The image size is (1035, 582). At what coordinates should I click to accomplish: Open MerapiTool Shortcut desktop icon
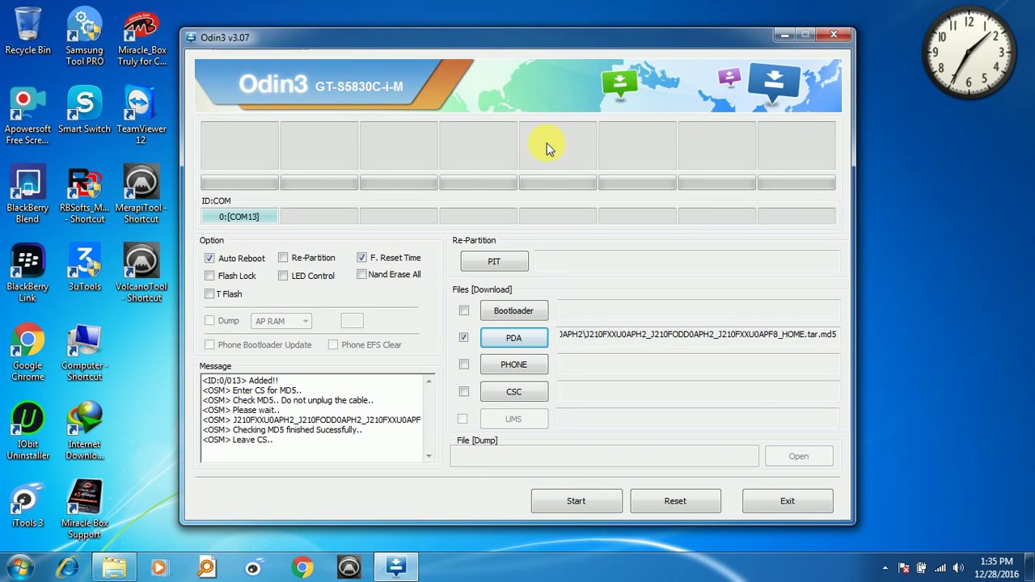(x=142, y=195)
